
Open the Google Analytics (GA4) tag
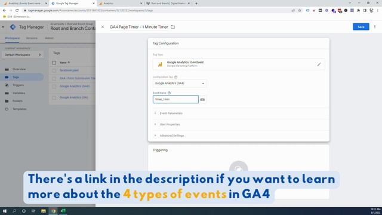[75, 86]
